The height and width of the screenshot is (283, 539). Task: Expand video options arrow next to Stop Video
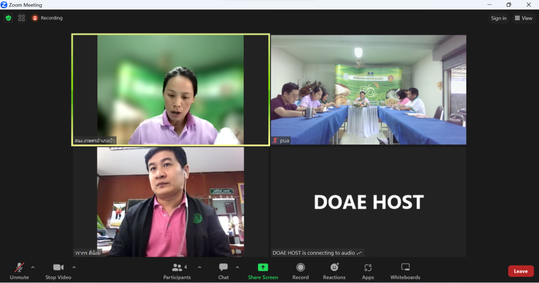coord(74,267)
